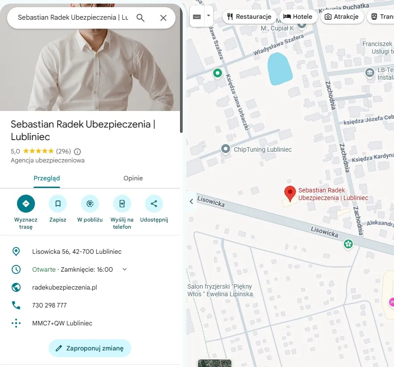Click the address pin icon next to Lisowicka 56
This screenshot has width=394, height=367.
click(x=16, y=252)
